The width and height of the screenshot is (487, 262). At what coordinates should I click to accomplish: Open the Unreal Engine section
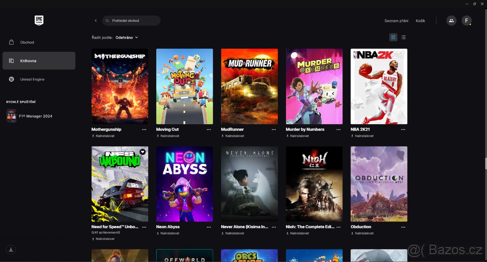coord(32,79)
